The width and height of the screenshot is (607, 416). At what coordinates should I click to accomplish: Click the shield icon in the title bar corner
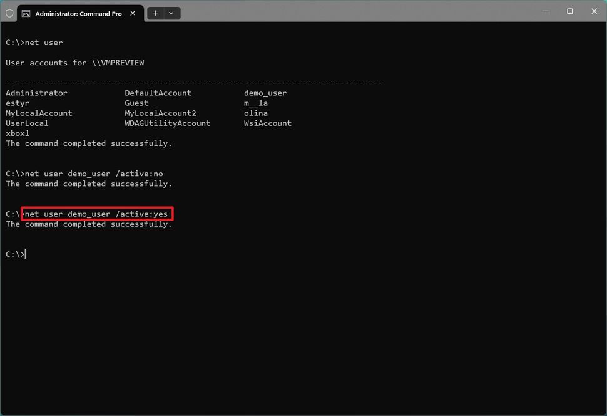pos(9,13)
